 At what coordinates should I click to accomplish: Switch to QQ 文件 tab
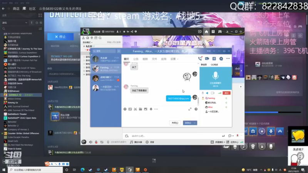tap(154, 59)
